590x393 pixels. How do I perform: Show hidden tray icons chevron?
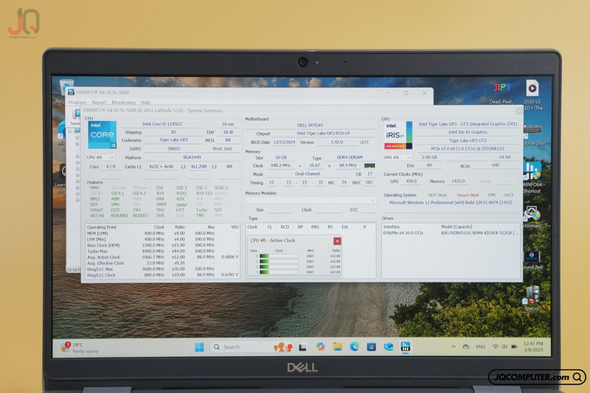tap(454, 347)
